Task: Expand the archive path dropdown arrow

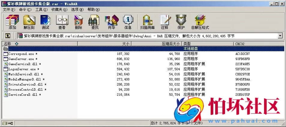Action: point(280,36)
